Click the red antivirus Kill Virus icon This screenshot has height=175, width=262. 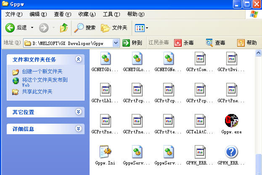178,43
